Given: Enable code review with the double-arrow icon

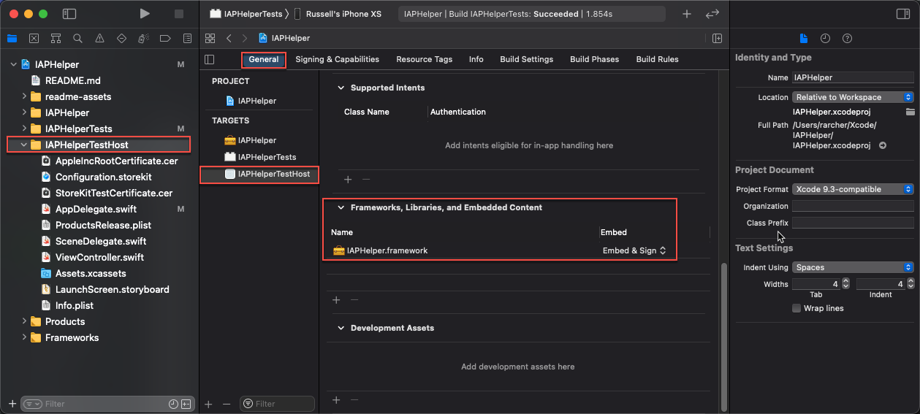Looking at the screenshot, I should tap(712, 14).
